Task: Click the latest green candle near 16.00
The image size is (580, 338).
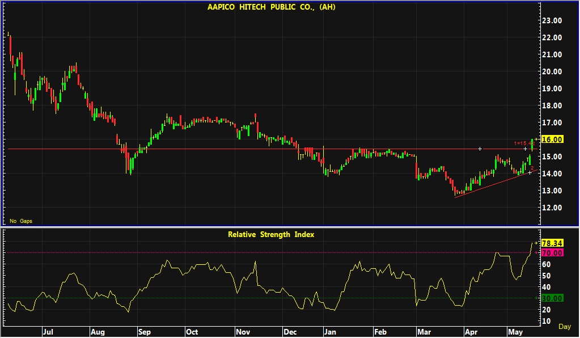Action: pos(532,144)
